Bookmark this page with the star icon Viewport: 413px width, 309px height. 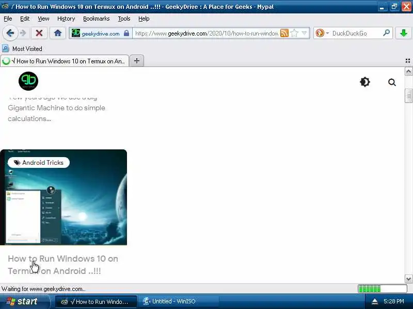point(294,33)
